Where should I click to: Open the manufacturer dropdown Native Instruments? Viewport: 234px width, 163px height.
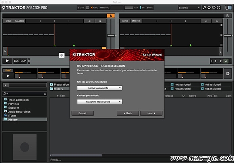tap(100, 88)
